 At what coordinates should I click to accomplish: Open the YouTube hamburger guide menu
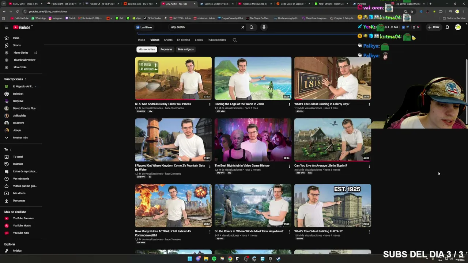click(x=6, y=27)
